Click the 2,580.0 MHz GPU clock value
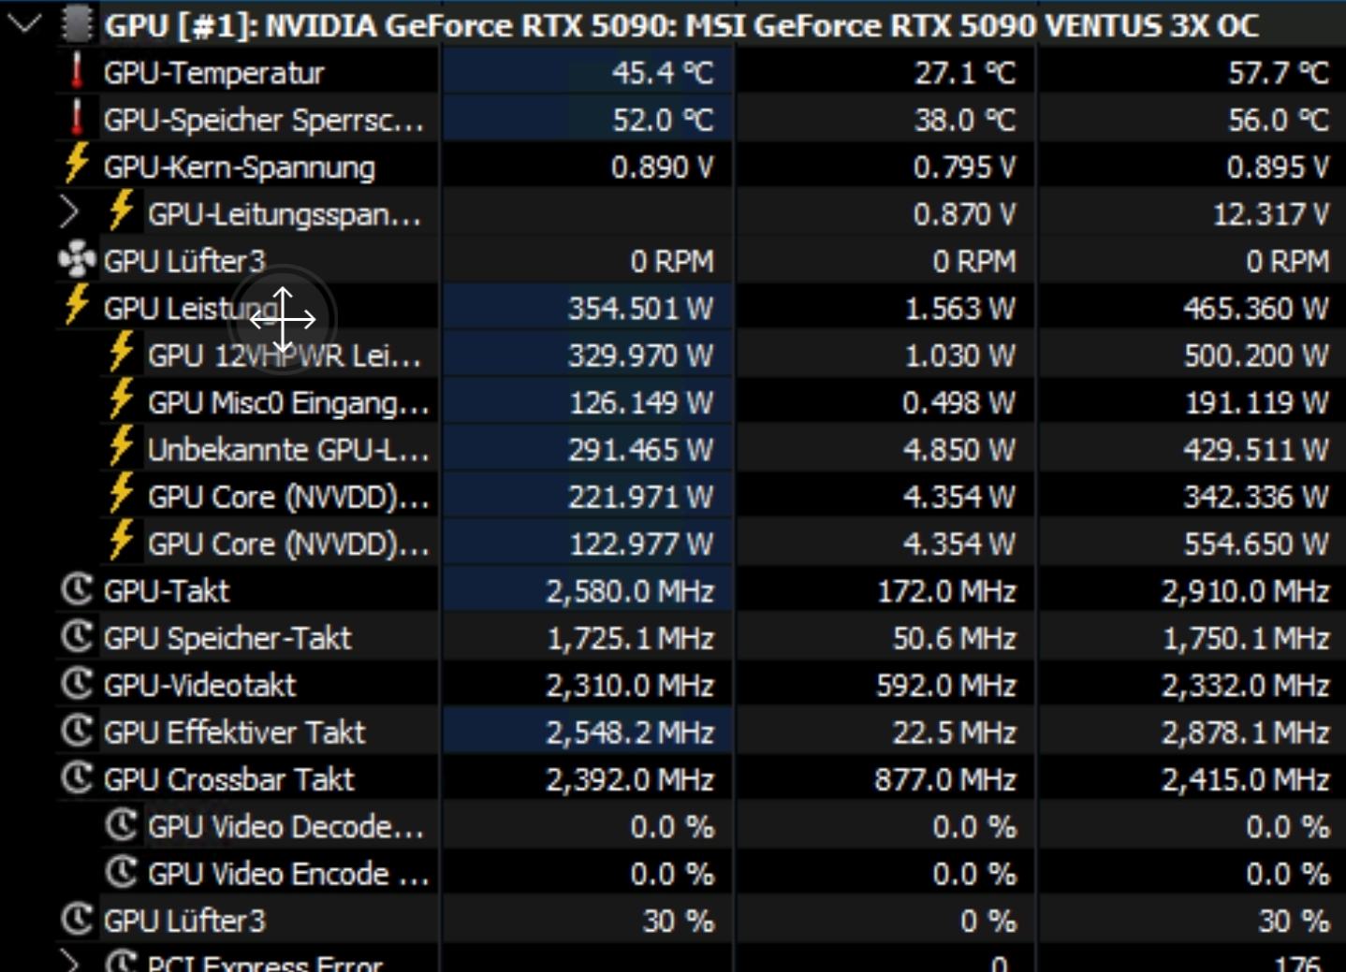The width and height of the screenshot is (1346, 972). click(x=630, y=591)
